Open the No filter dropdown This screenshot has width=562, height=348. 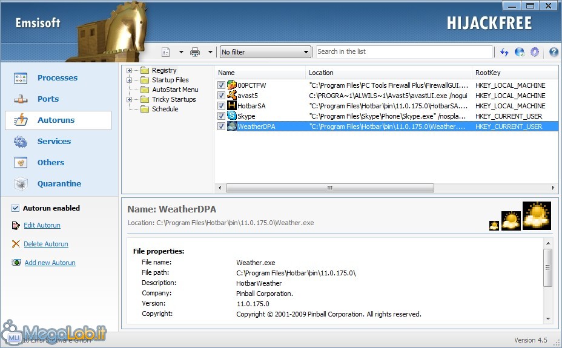(x=265, y=52)
